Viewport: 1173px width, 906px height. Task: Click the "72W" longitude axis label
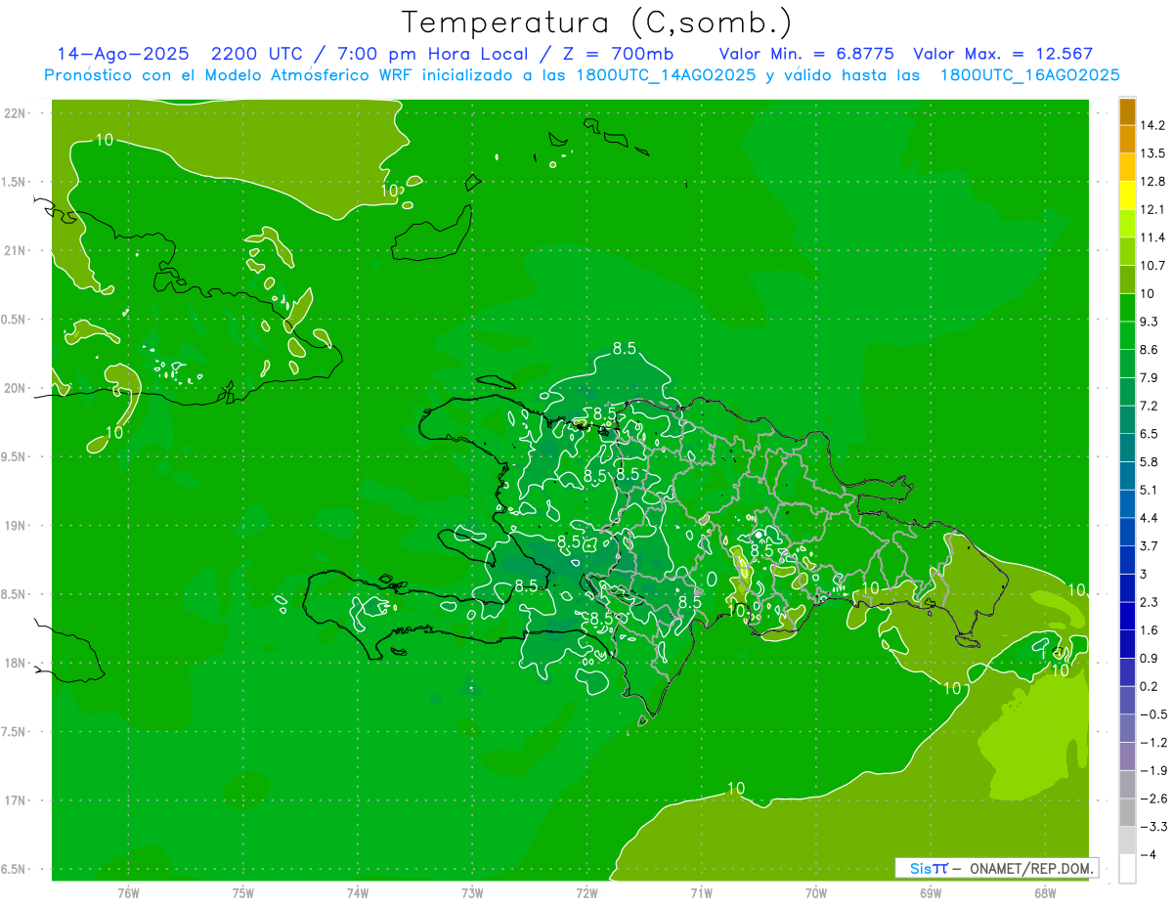point(586,893)
